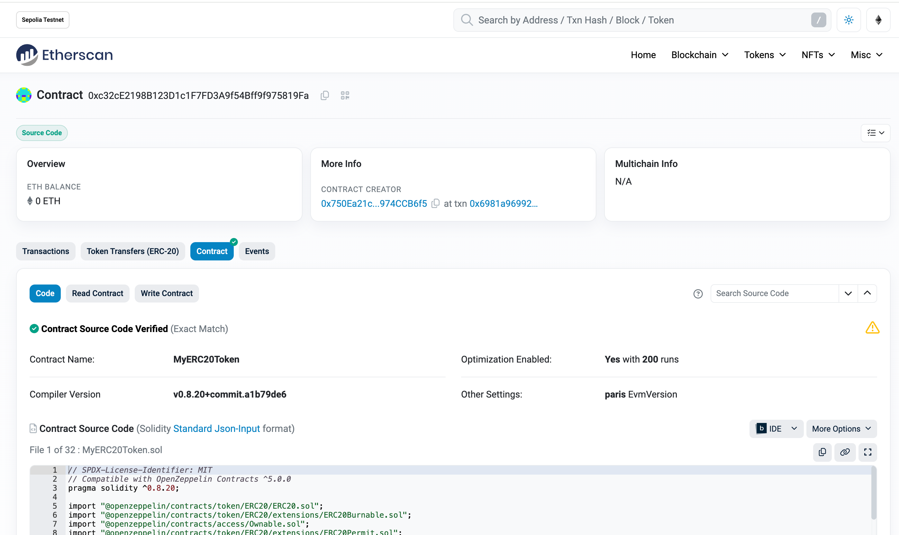
Task: Open creation txn 0x6981a96992... link
Action: [504, 204]
